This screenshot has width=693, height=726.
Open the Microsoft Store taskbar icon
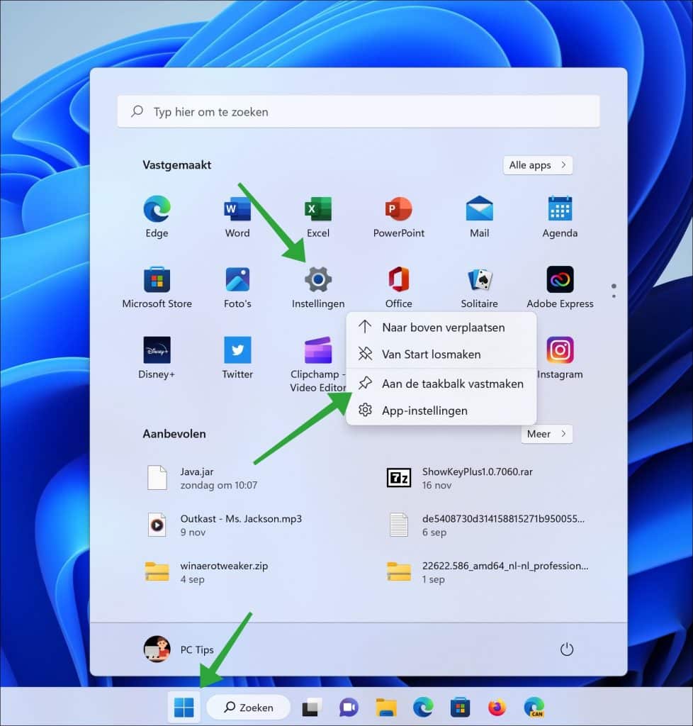click(460, 706)
